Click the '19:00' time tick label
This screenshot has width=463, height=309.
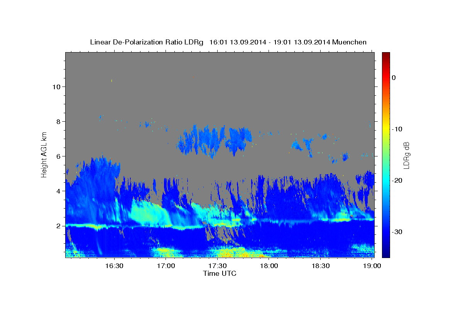372,266
